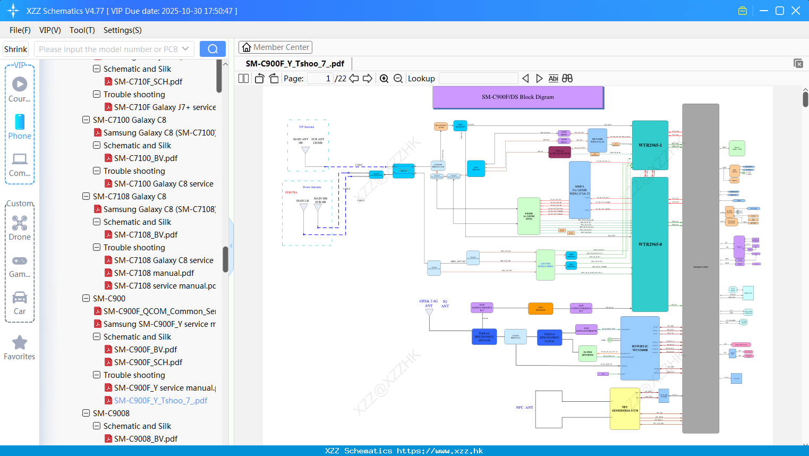Open SM-C7108 manual.pdf

154,273
